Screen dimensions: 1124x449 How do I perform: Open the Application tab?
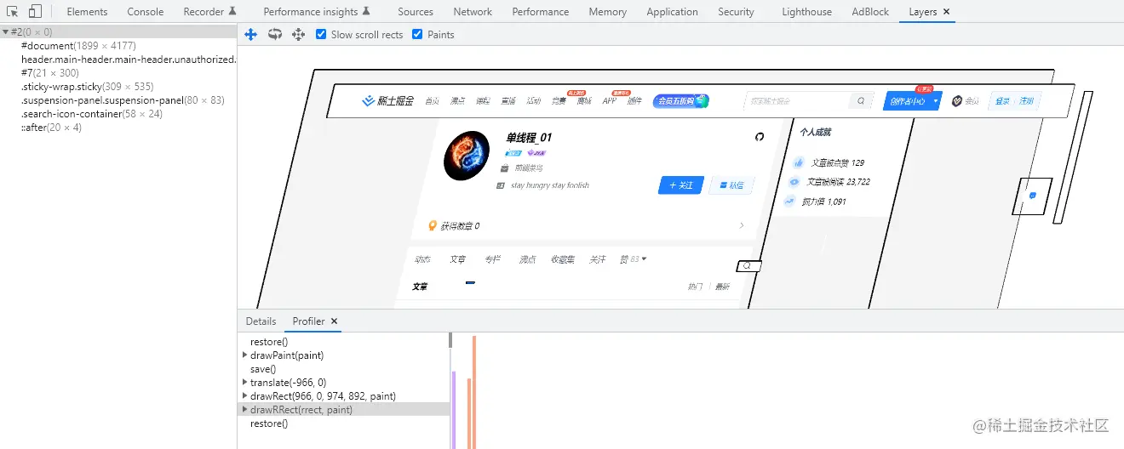point(672,12)
